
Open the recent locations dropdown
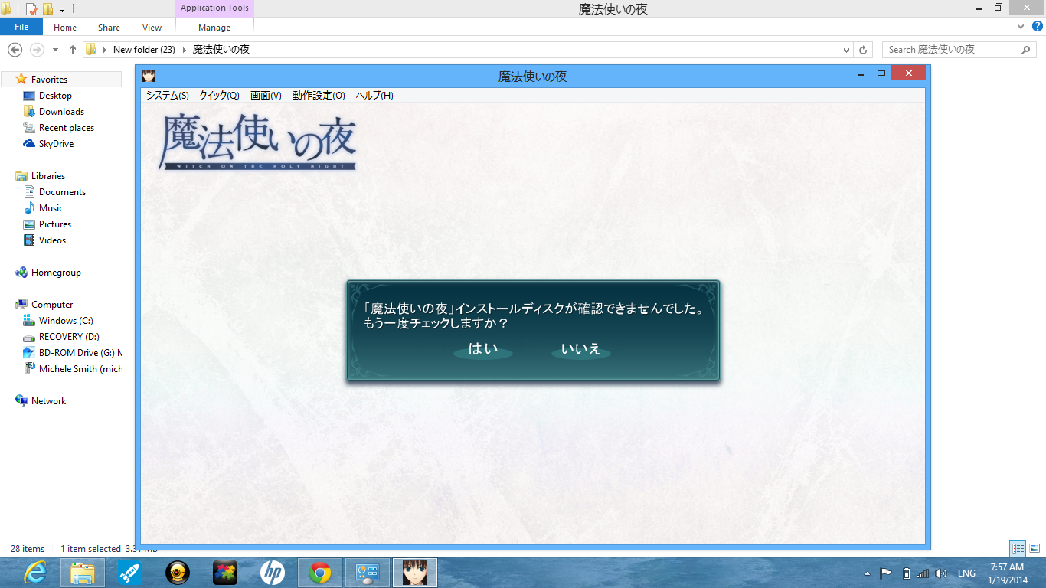pyautogui.click(x=55, y=50)
